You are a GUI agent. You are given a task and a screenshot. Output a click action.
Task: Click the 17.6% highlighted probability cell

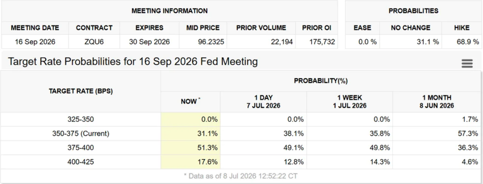click(191, 161)
